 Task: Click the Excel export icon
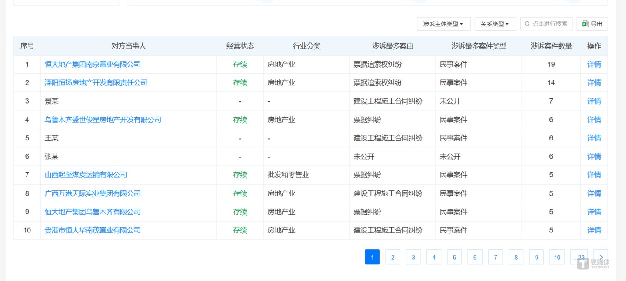[585, 24]
